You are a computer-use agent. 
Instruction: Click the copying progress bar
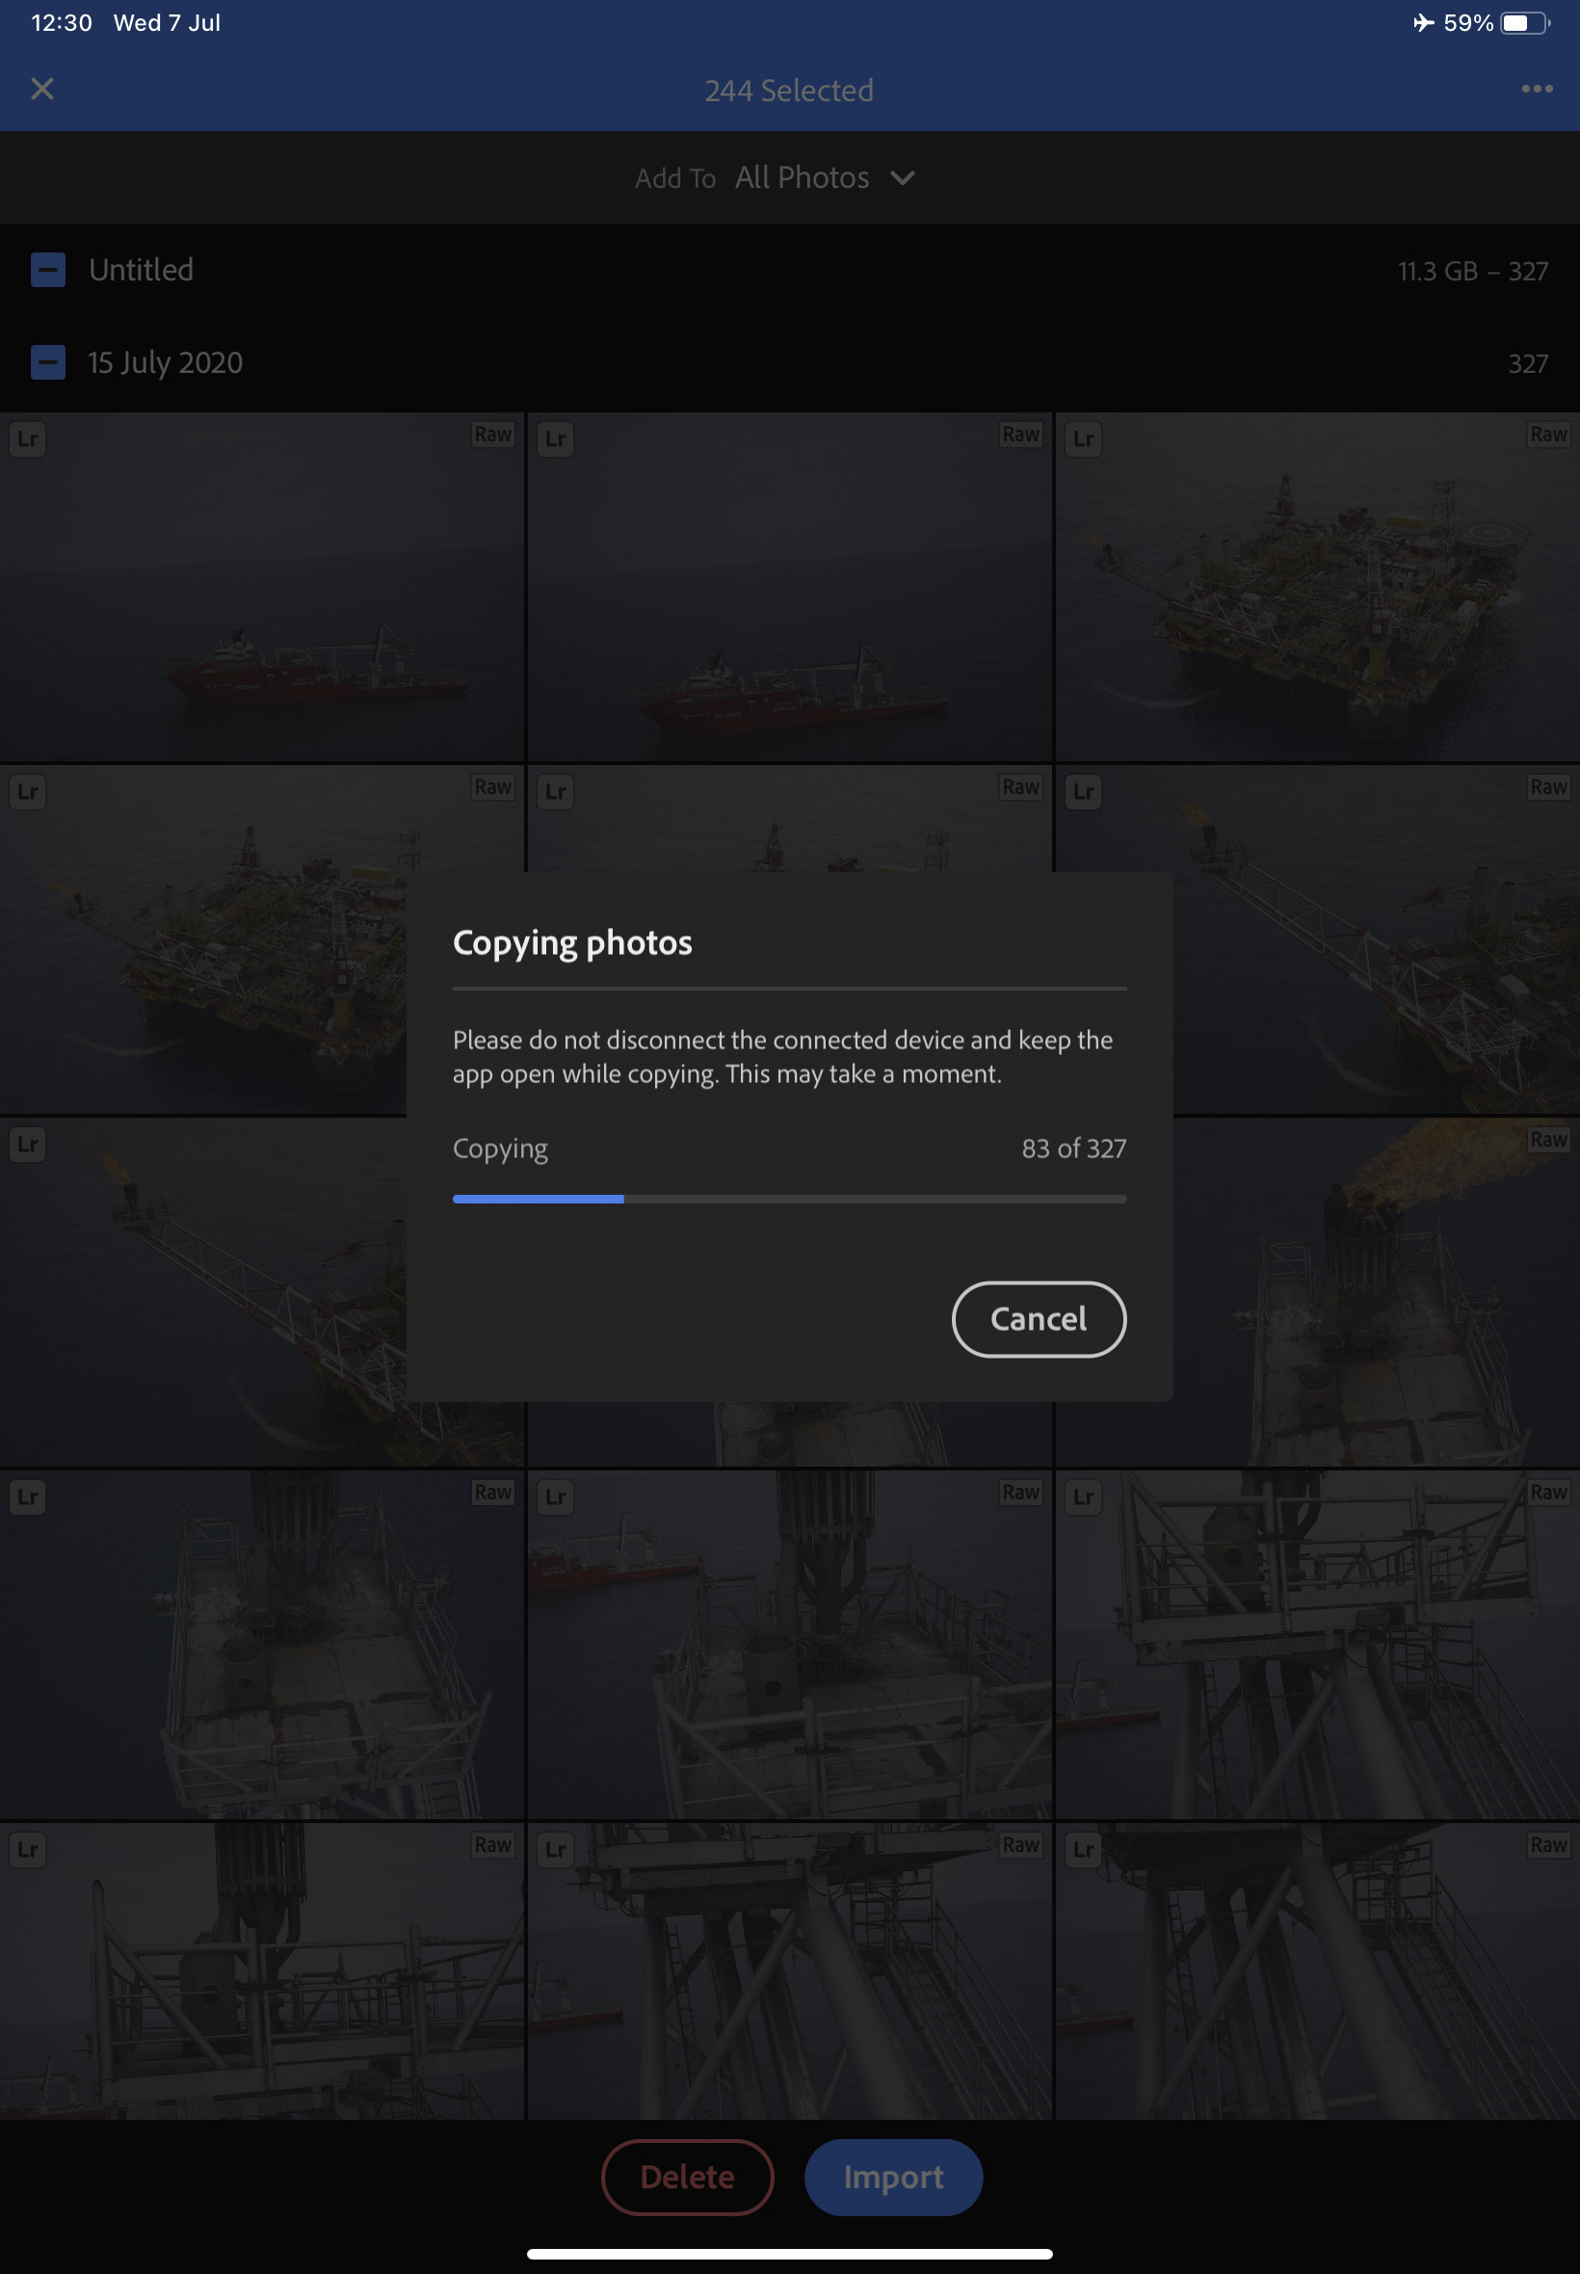pos(789,1199)
